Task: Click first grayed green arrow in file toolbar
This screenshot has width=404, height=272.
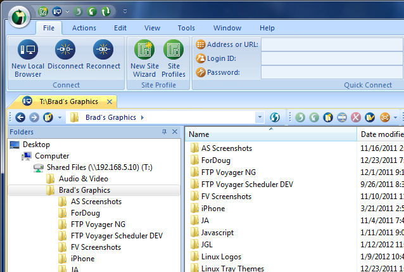Action: click(x=300, y=117)
